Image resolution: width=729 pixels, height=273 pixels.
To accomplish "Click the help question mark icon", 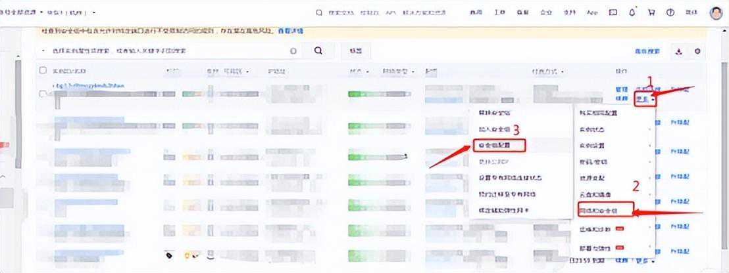I will pyautogui.click(x=670, y=12).
